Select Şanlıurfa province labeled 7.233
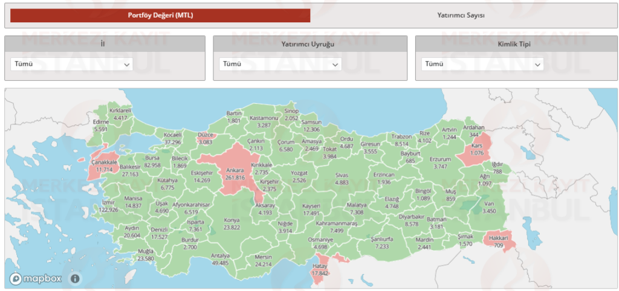 [x=382, y=243]
